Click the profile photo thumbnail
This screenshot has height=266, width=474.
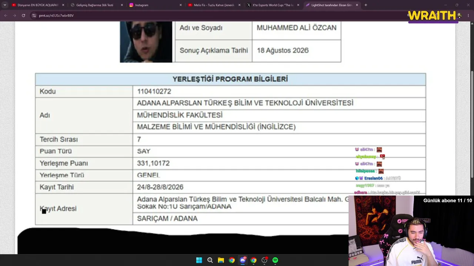tap(146, 42)
